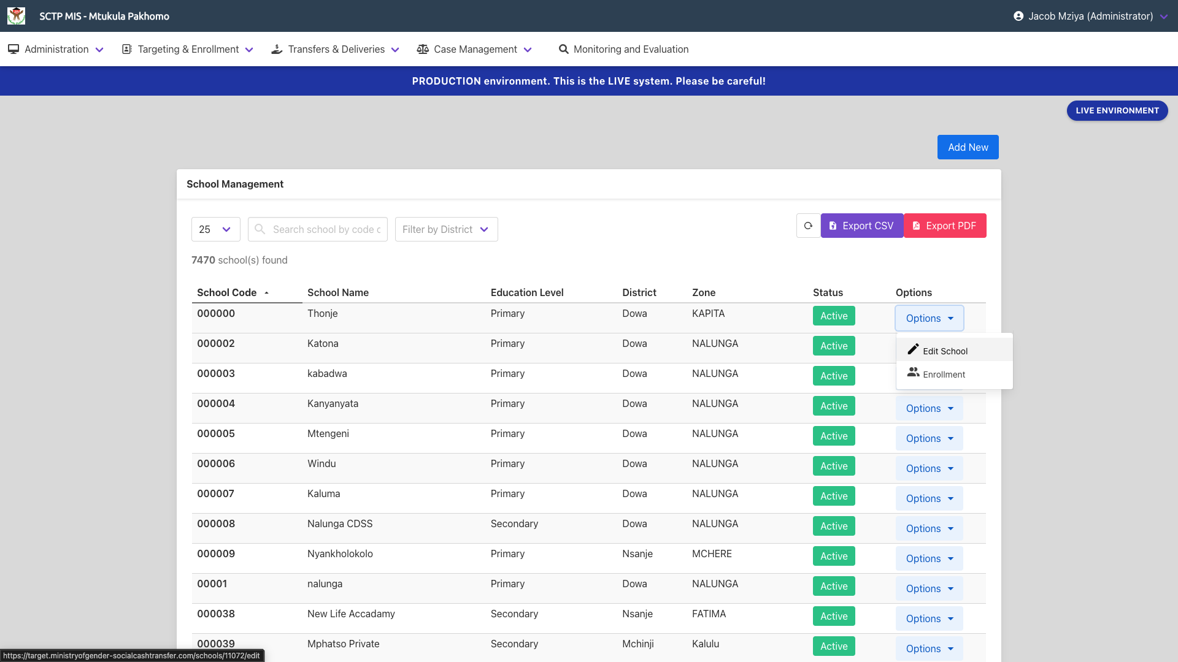1178x662 pixels.
Task: Click school name Nalunga CDSS
Action: coord(340,523)
